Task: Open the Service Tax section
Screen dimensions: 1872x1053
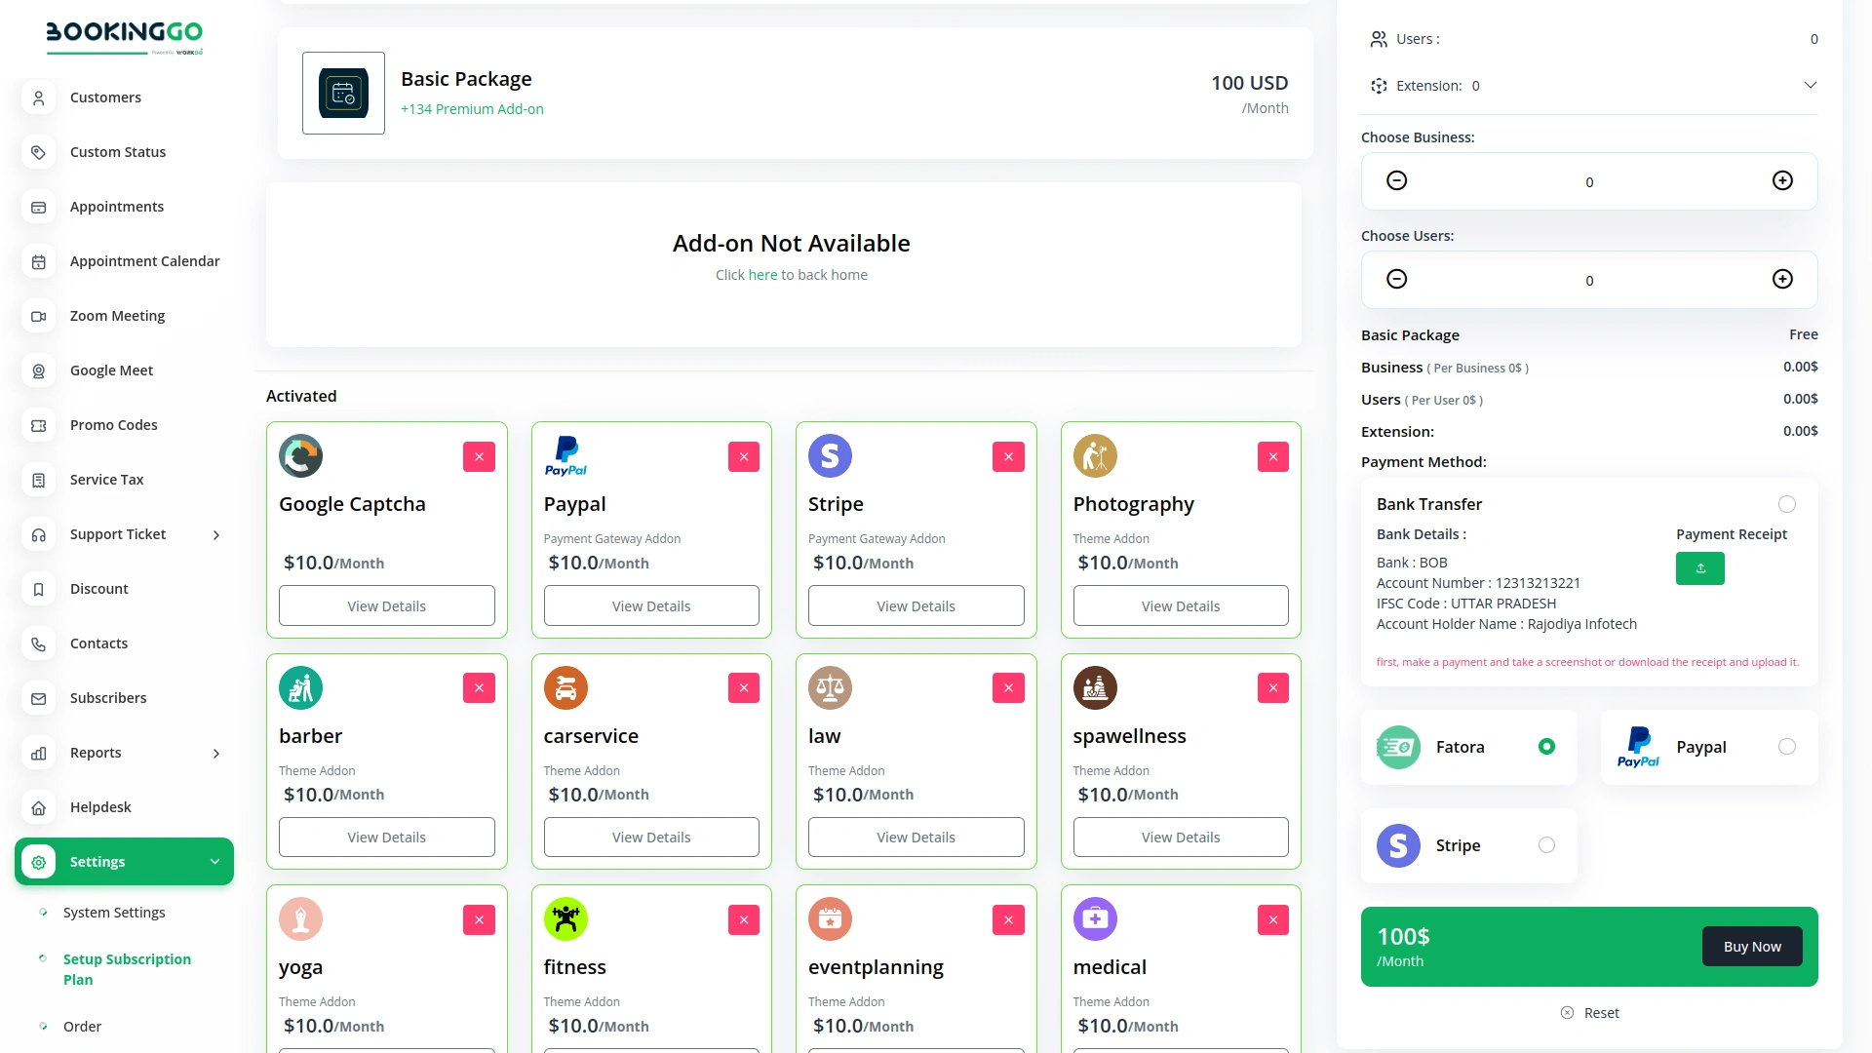Action: click(x=106, y=479)
